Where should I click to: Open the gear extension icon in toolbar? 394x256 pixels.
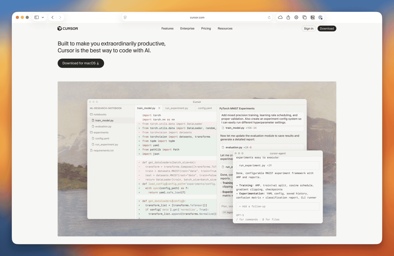(x=296, y=17)
